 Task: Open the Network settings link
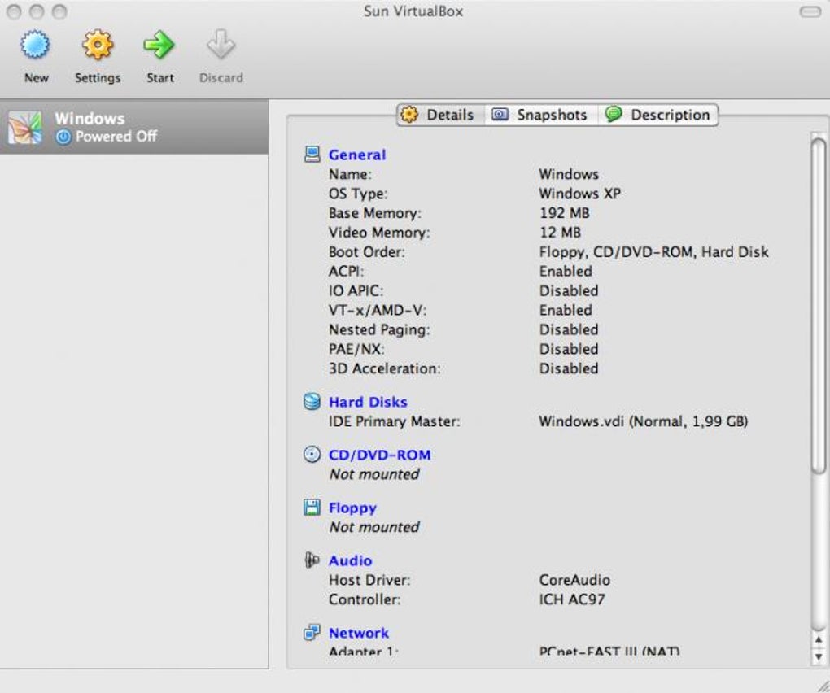pyautogui.click(x=358, y=634)
